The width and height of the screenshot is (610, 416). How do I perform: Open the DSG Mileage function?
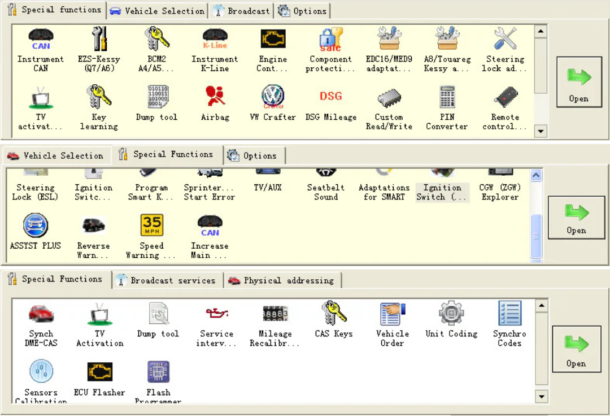pyautogui.click(x=330, y=97)
